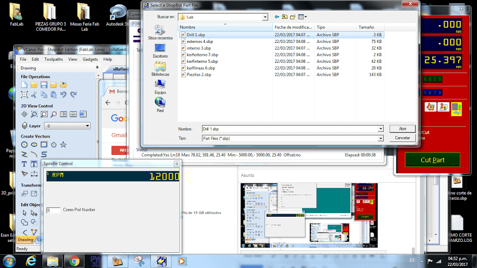Expand the Tipo file type dropdown
The width and height of the screenshot is (477, 268).
381,138
